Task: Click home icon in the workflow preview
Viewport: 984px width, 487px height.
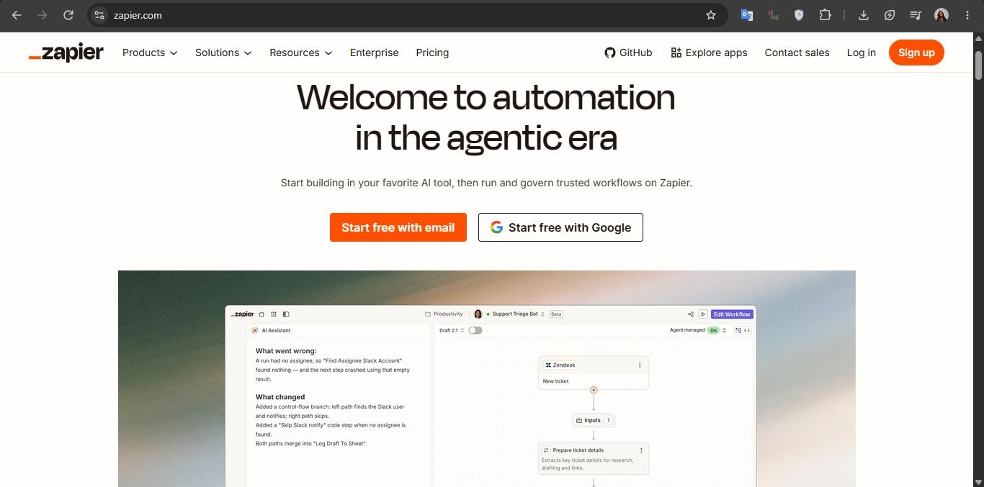Action: point(261,314)
